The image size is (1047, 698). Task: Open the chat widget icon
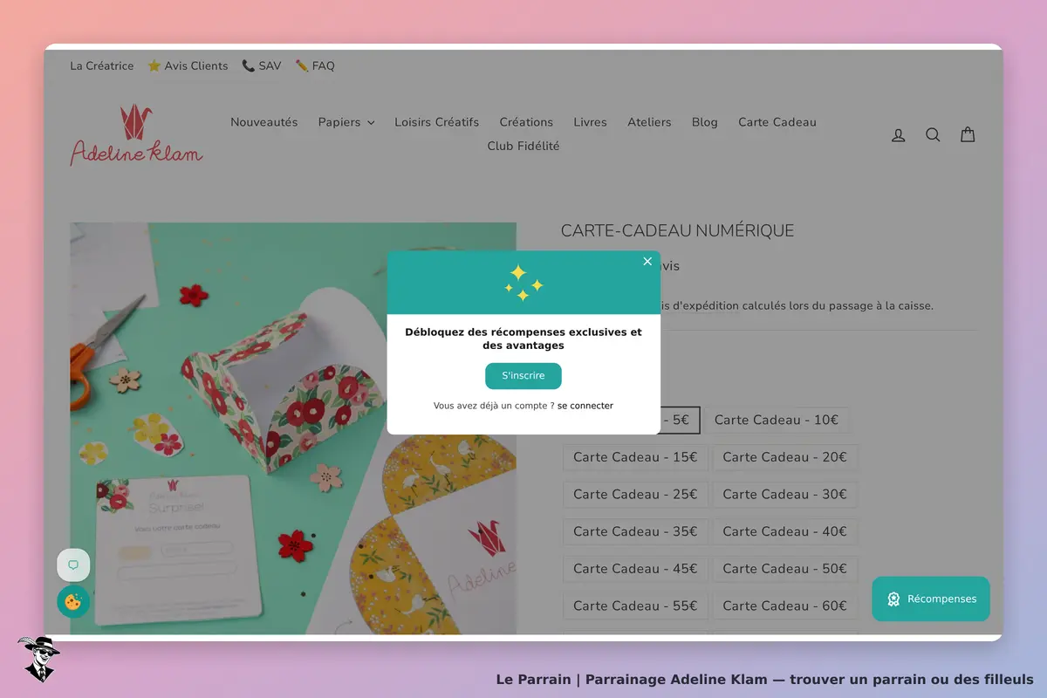pyautogui.click(x=73, y=565)
